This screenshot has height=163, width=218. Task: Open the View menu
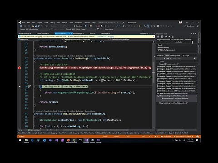pos(34,23)
